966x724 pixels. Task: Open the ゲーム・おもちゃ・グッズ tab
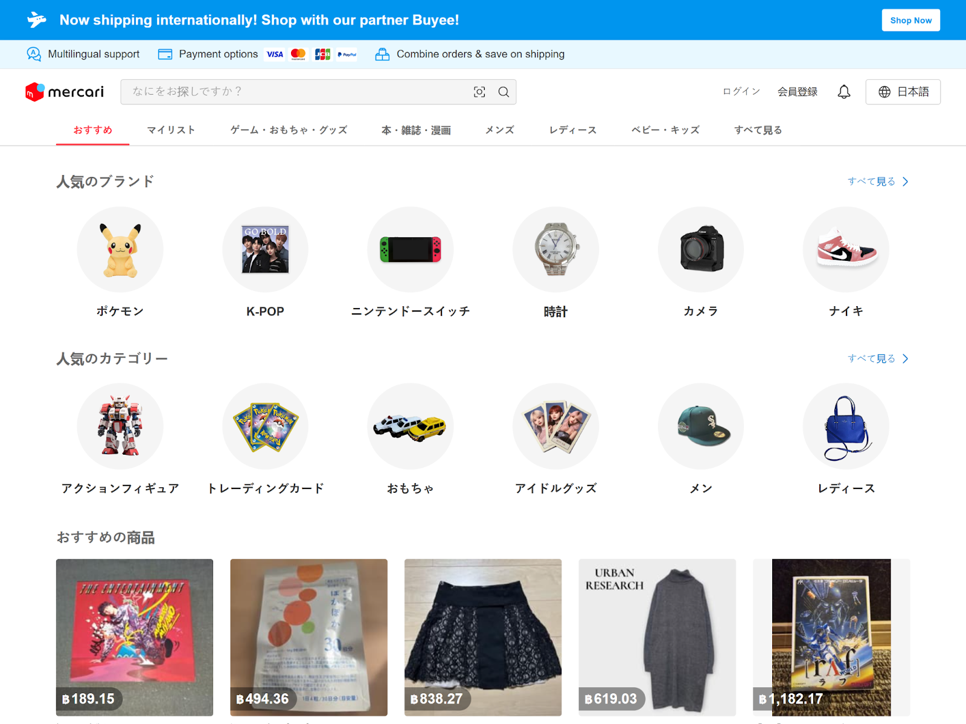pos(289,130)
